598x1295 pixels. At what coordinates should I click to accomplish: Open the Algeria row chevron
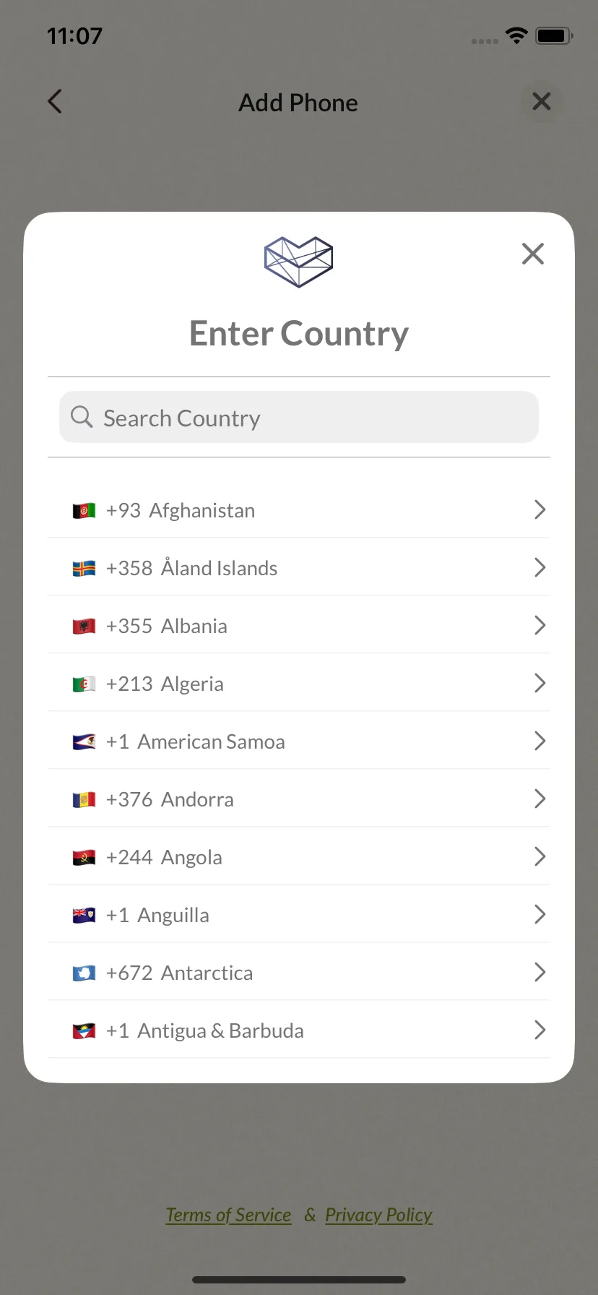(x=539, y=683)
